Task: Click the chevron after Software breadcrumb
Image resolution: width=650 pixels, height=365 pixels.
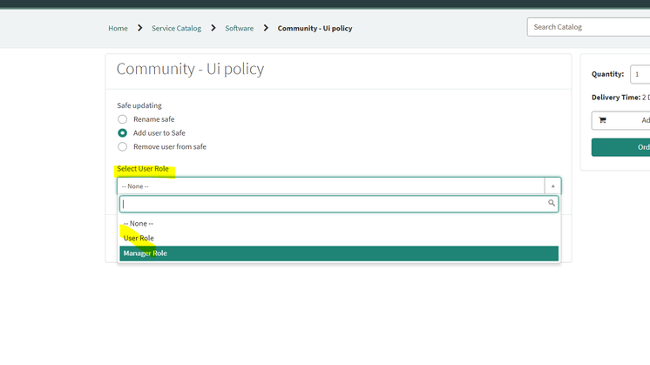Action: click(x=266, y=28)
